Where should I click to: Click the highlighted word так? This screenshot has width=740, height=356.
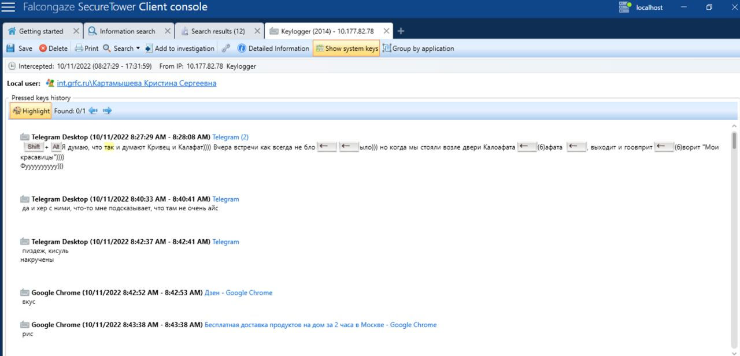[x=109, y=147]
